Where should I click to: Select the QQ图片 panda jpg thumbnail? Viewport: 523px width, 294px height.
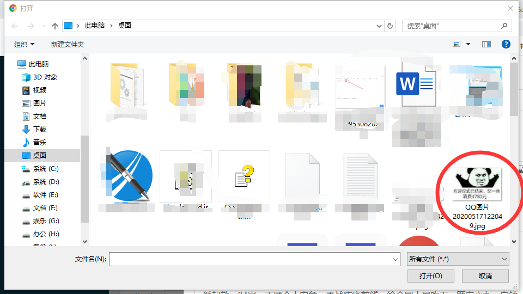click(x=477, y=184)
